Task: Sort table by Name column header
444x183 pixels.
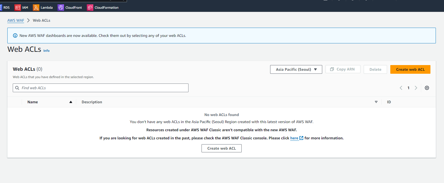Action: click(x=33, y=102)
